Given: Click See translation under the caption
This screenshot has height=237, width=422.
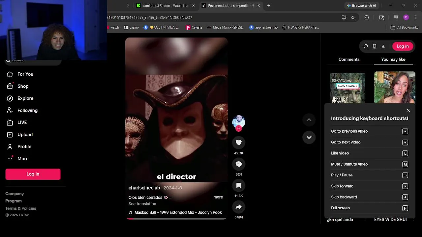Looking at the screenshot, I should (x=142, y=204).
